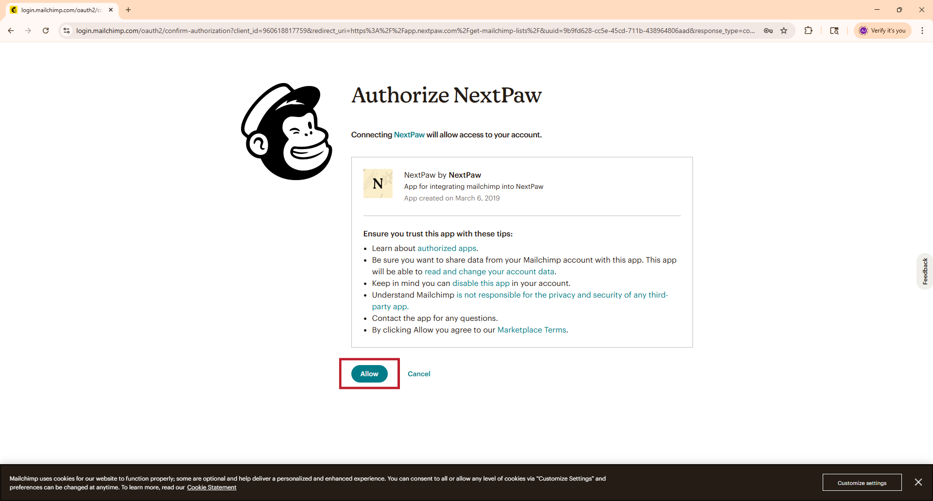Click the Mailchimp Freddie monkey logo
Viewport: 933px width, 501px height.
[x=287, y=132]
